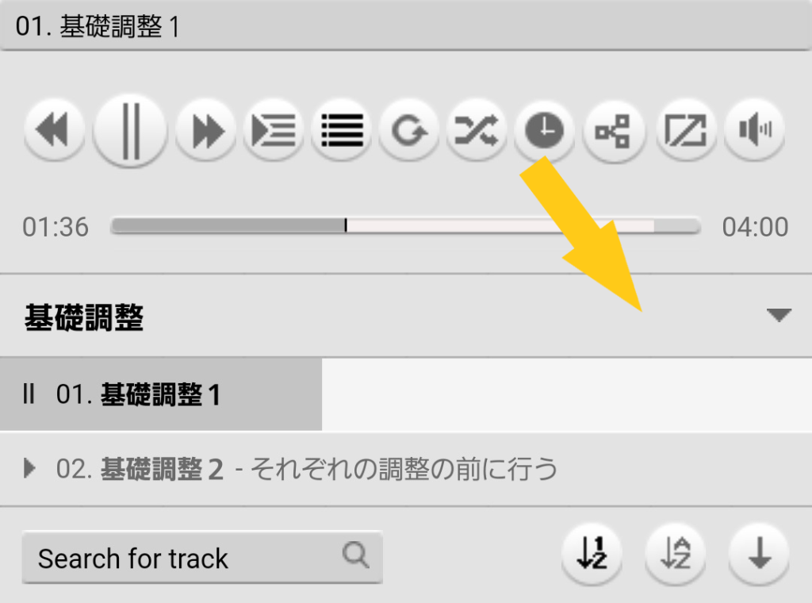812x603 pixels.
Task: Click the share network icon
Action: tap(615, 129)
